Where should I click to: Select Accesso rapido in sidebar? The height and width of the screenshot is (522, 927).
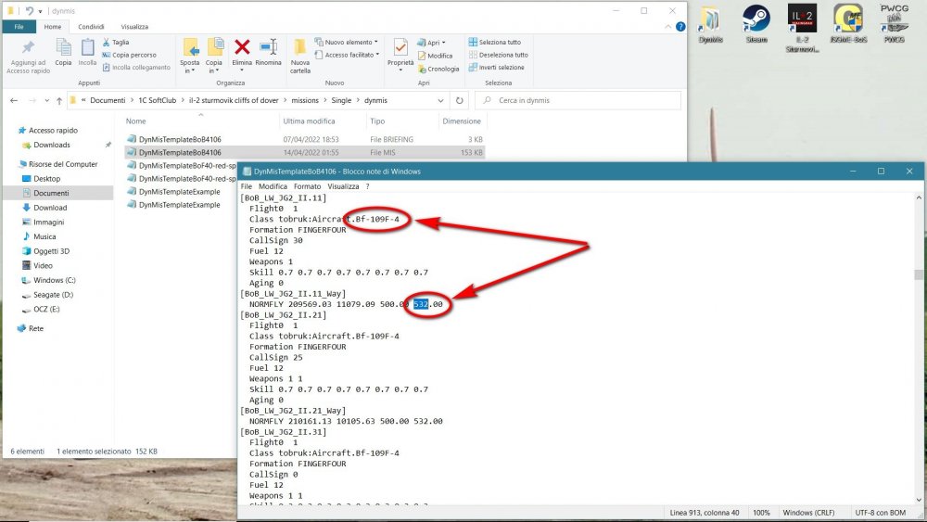tap(53, 130)
